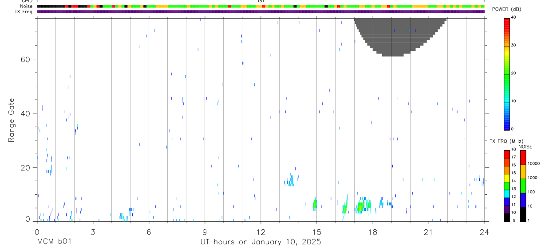The height and width of the screenshot is (251, 545).
Task: Click the "15" tick on the UT hours axis
Action: (x=316, y=232)
